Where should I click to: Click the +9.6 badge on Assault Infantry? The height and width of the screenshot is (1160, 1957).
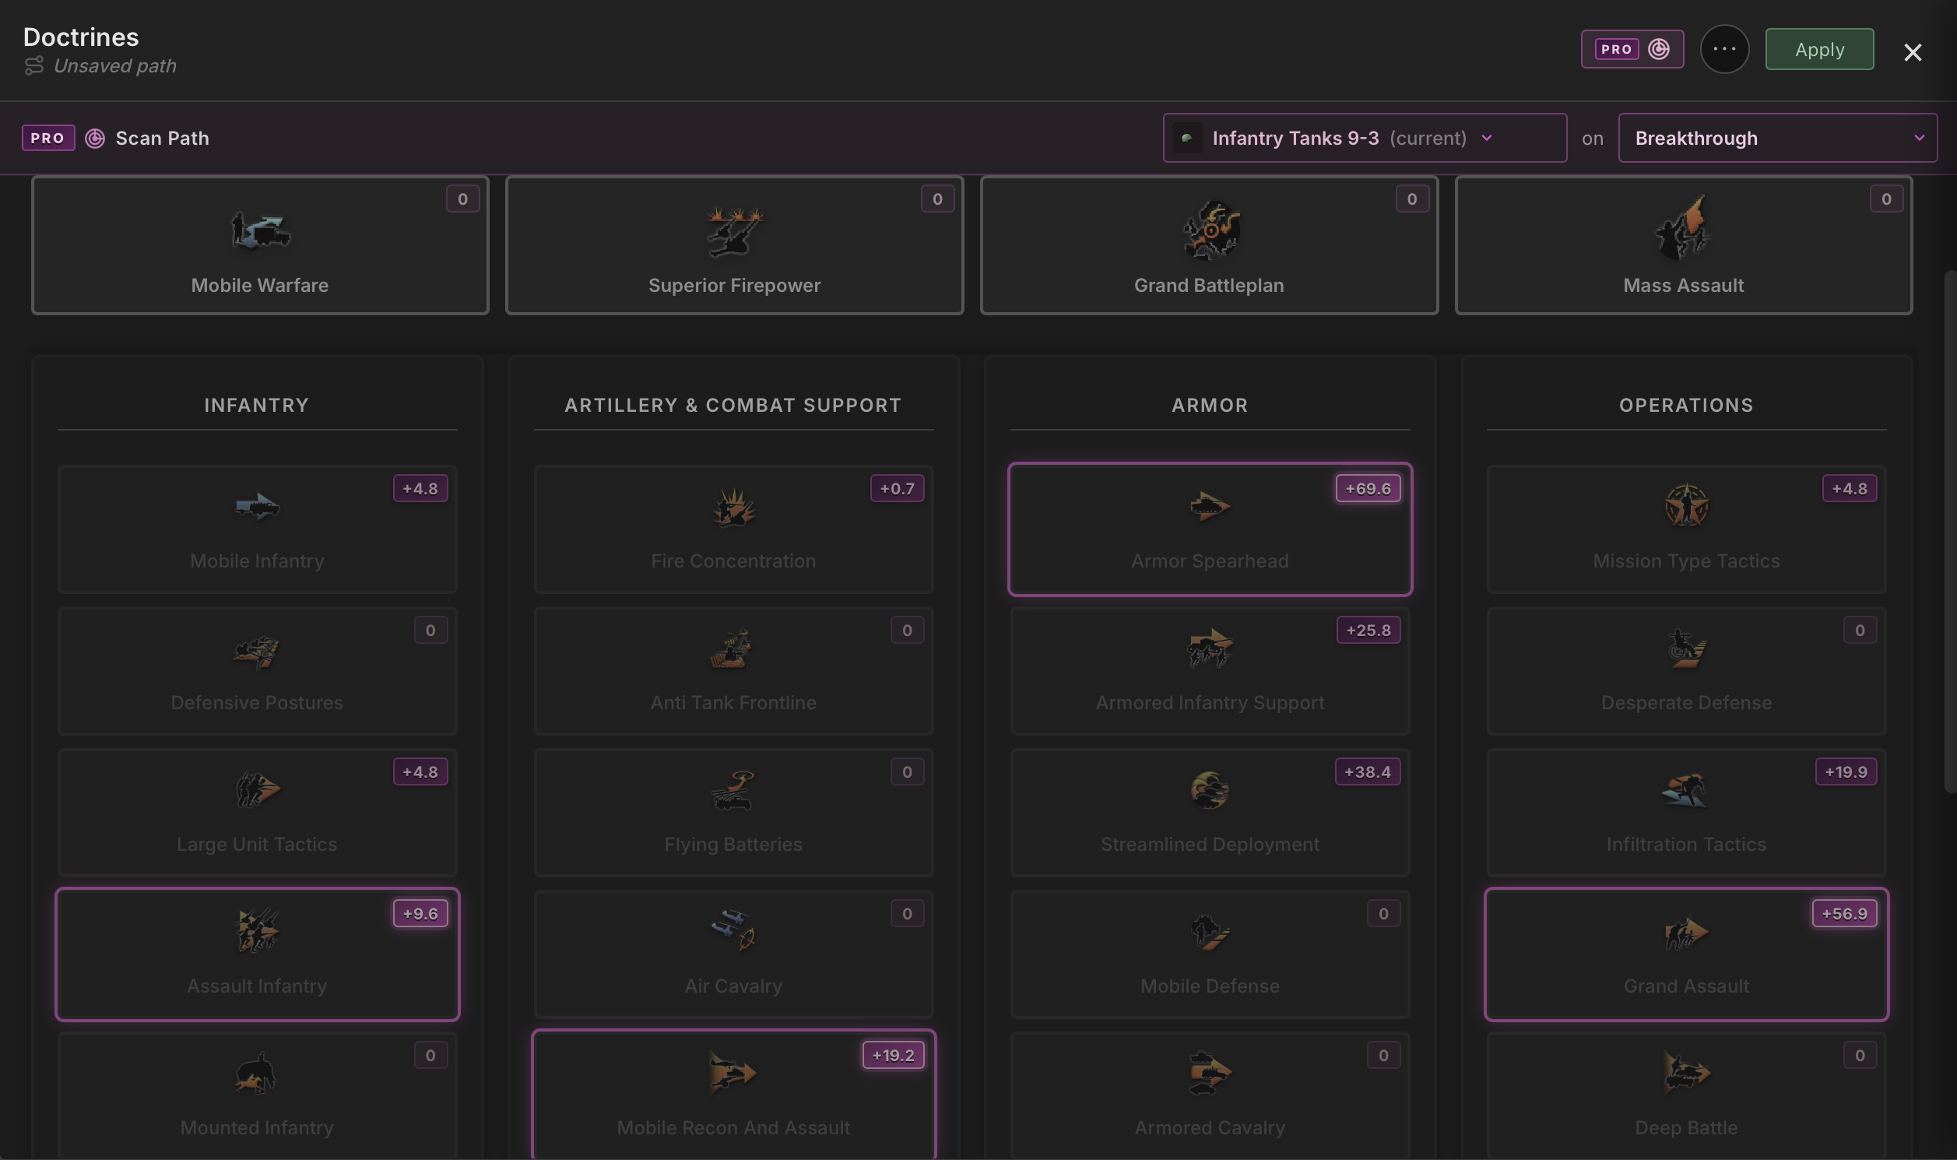click(420, 914)
